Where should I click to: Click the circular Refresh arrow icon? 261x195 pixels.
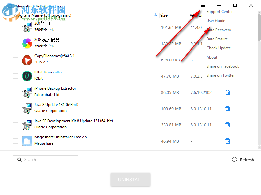tap(234, 159)
